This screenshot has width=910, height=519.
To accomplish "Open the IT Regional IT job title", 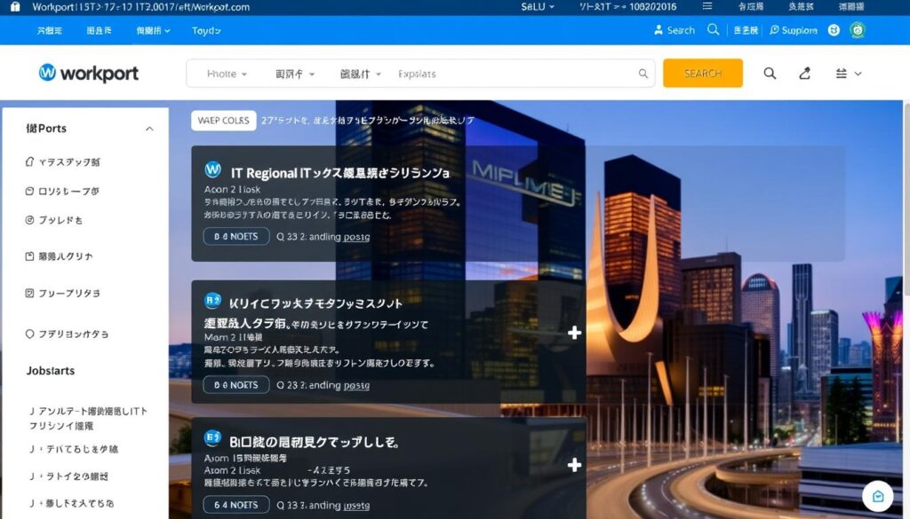I will 340,173.
